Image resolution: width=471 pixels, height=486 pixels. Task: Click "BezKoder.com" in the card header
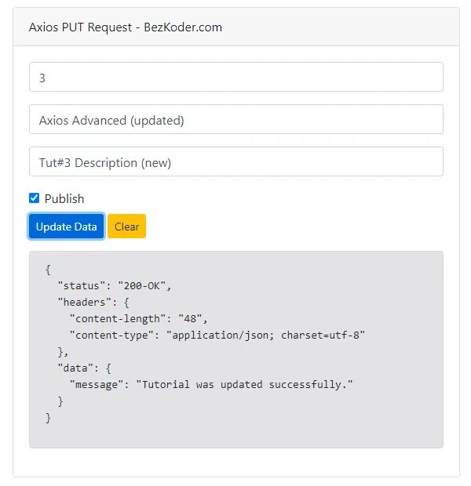[x=183, y=27]
